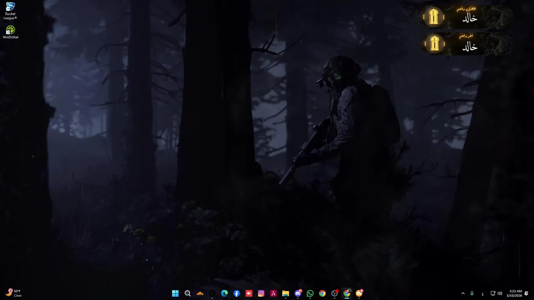Open Microsoft Edge from the taskbar
The image size is (534, 300).
tap(224, 293)
